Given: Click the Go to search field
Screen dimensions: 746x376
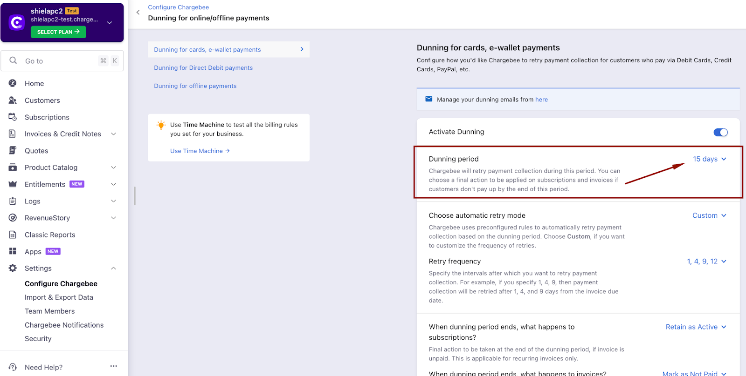Looking at the screenshot, I should point(61,61).
